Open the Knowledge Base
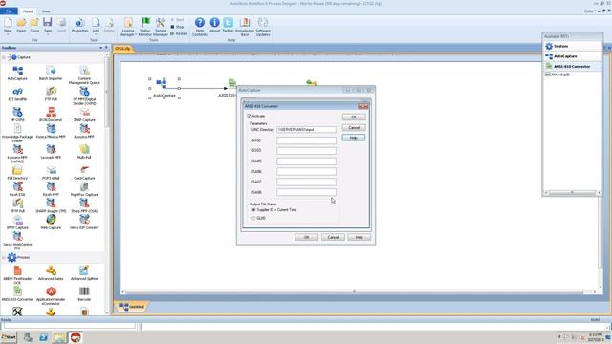Image resolution: width=612 pixels, height=344 pixels. (x=245, y=27)
